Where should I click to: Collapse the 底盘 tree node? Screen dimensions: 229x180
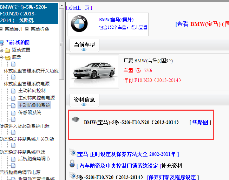tap(1, 58)
